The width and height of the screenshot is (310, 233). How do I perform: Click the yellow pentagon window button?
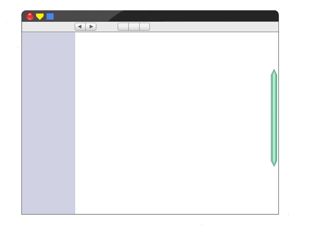(40, 17)
